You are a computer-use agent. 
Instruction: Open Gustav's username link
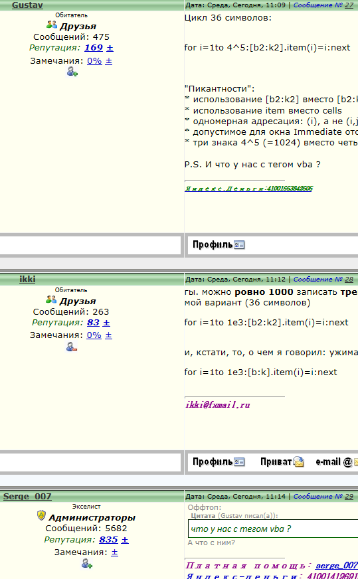[27, 5]
